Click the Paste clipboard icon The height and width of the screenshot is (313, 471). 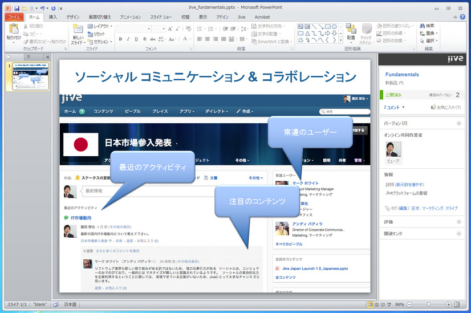(14, 29)
